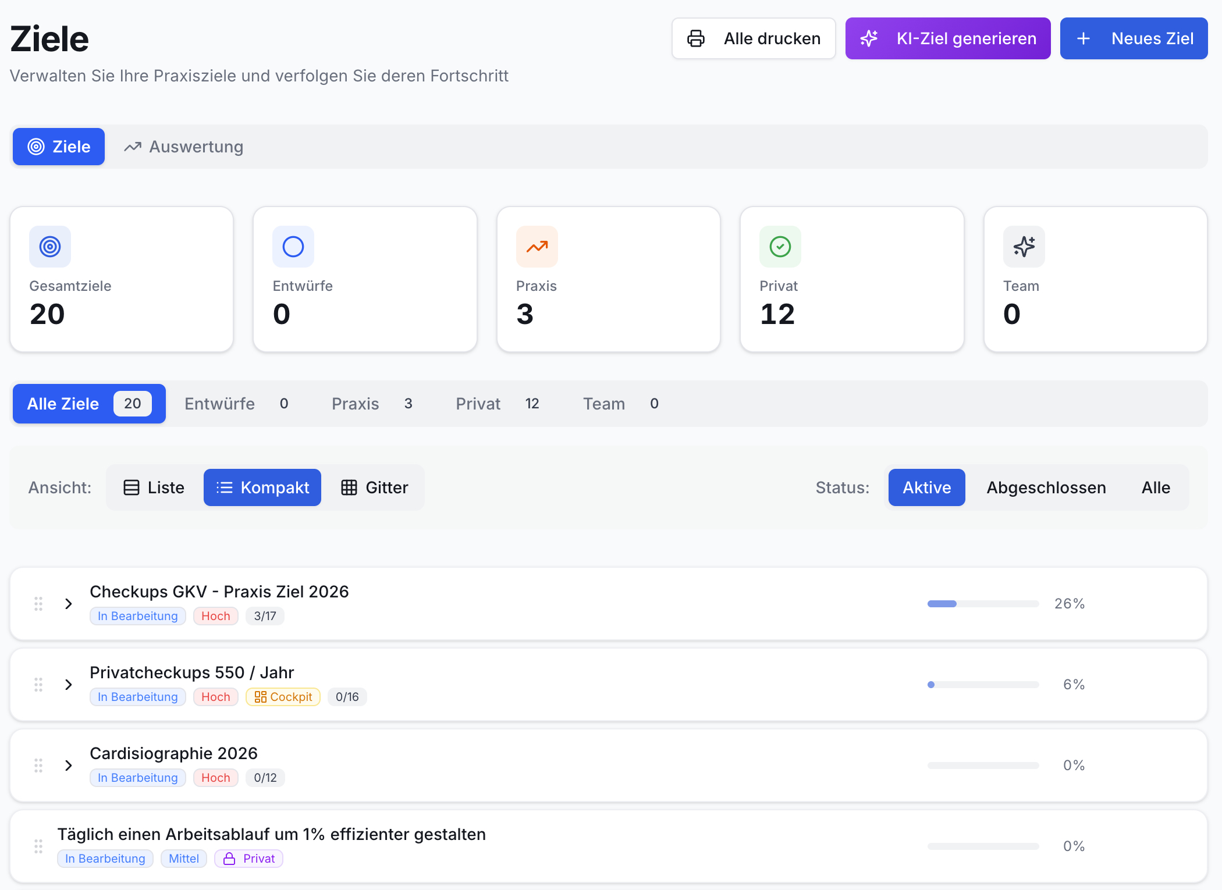Click drag handle of Privatcheckups 550 goal
This screenshot has width=1222, height=890.
click(x=38, y=685)
